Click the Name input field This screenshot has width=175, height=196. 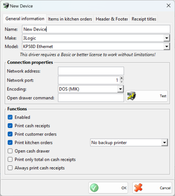(x=96, y=29)
